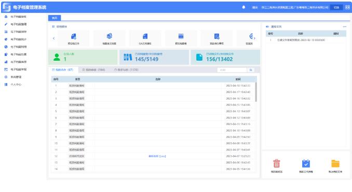Open the notification bell in the header
The image size is (352, 192).
click(243, 7)
